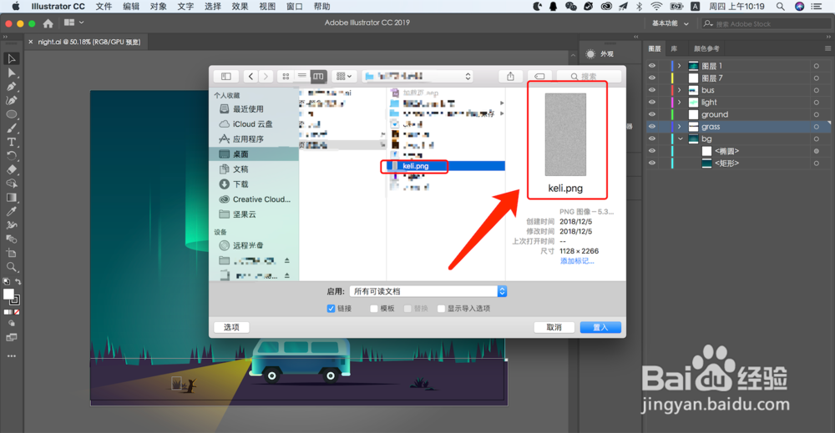
Task: Select the Type tool
Action: click(x=12, y=142)
